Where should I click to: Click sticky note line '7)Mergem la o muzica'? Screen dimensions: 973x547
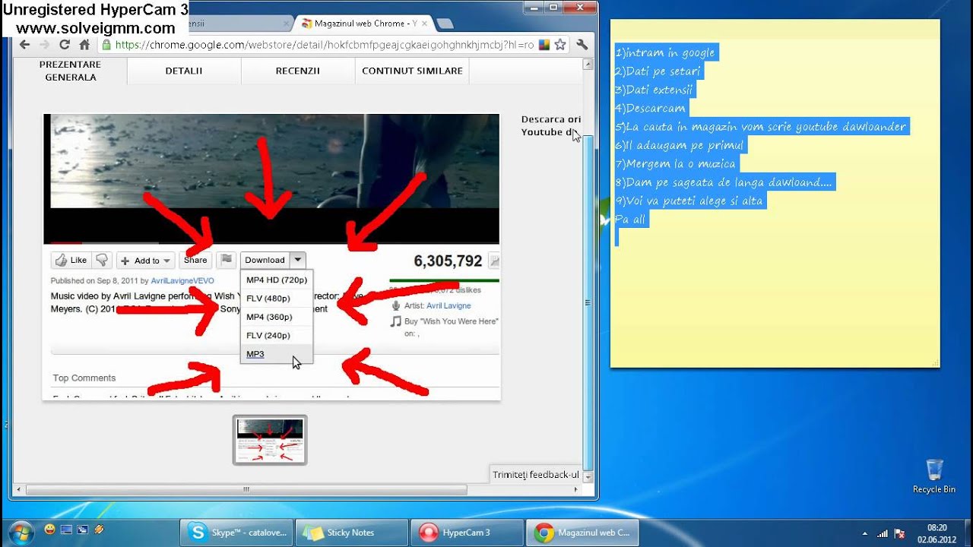676,164
